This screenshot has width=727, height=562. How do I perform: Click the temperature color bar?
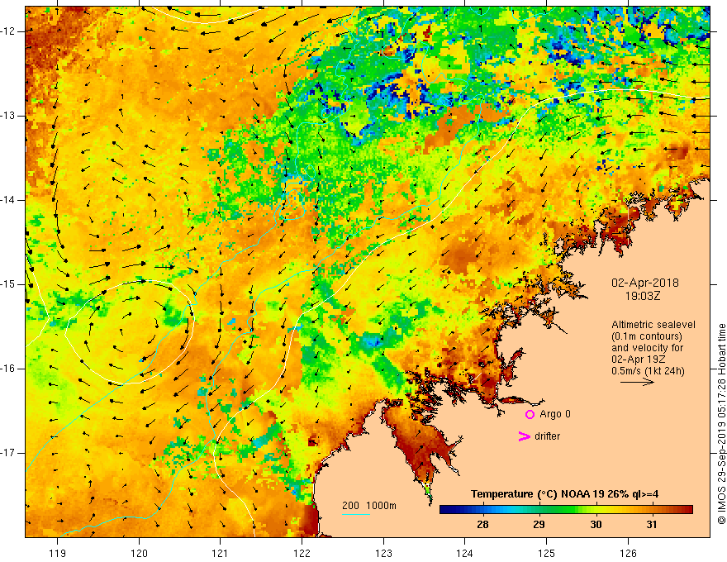566,510
